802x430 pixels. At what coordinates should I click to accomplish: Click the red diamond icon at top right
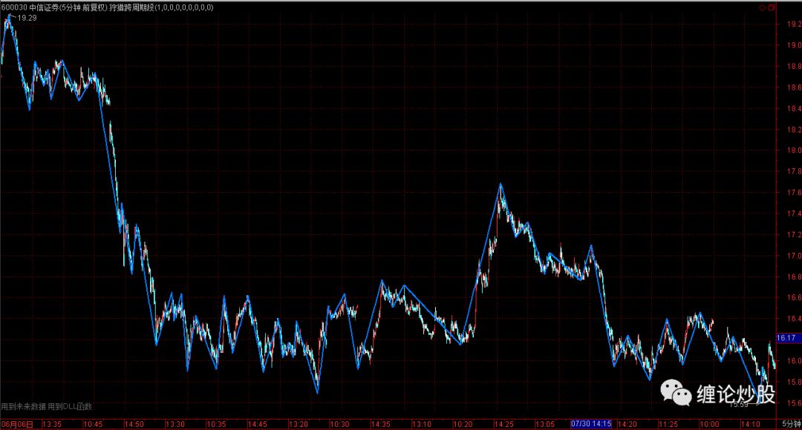point(762,7)
